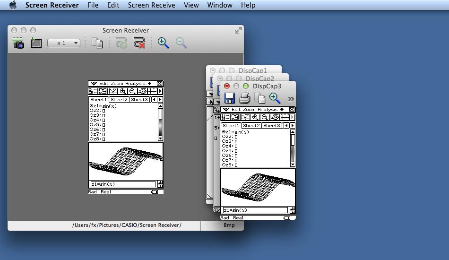Open the File menu in the menu bar

93,5
